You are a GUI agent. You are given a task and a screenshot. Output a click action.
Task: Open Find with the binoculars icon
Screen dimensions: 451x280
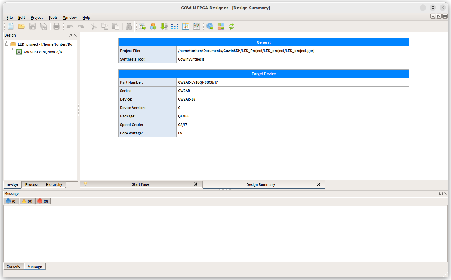[x=129, y=26]
